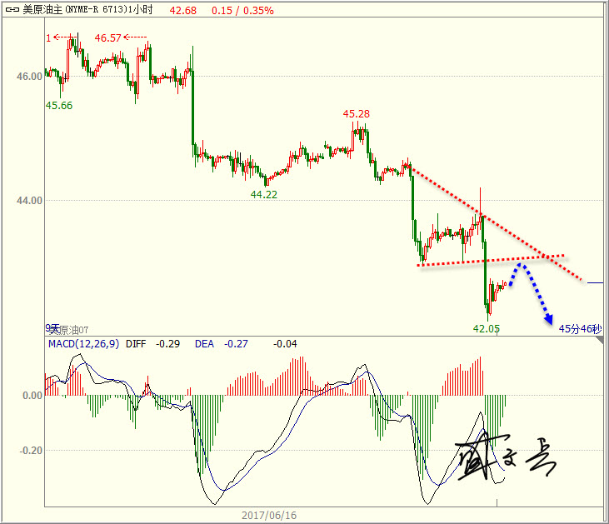Click the 2017/06/16 date on time axis
The width and height of the screenshot is (609, 524).
pyautogui.click(x=269, y=515)
